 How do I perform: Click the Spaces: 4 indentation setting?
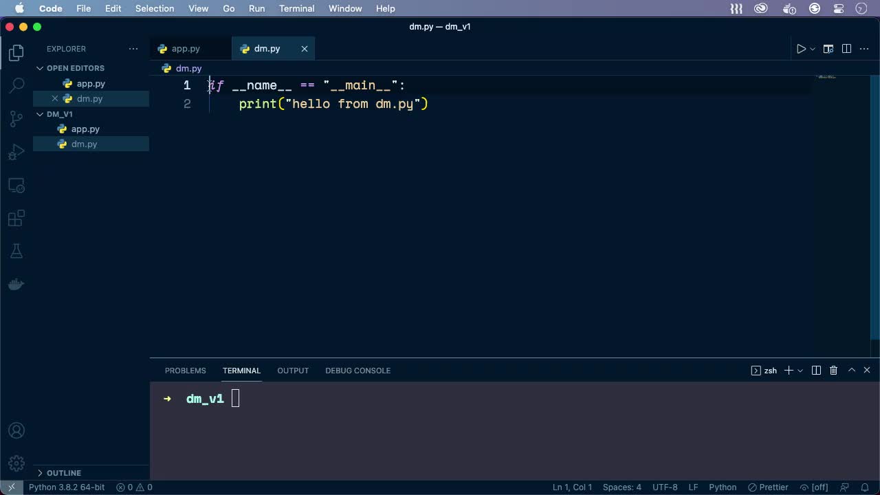[622, 487]
